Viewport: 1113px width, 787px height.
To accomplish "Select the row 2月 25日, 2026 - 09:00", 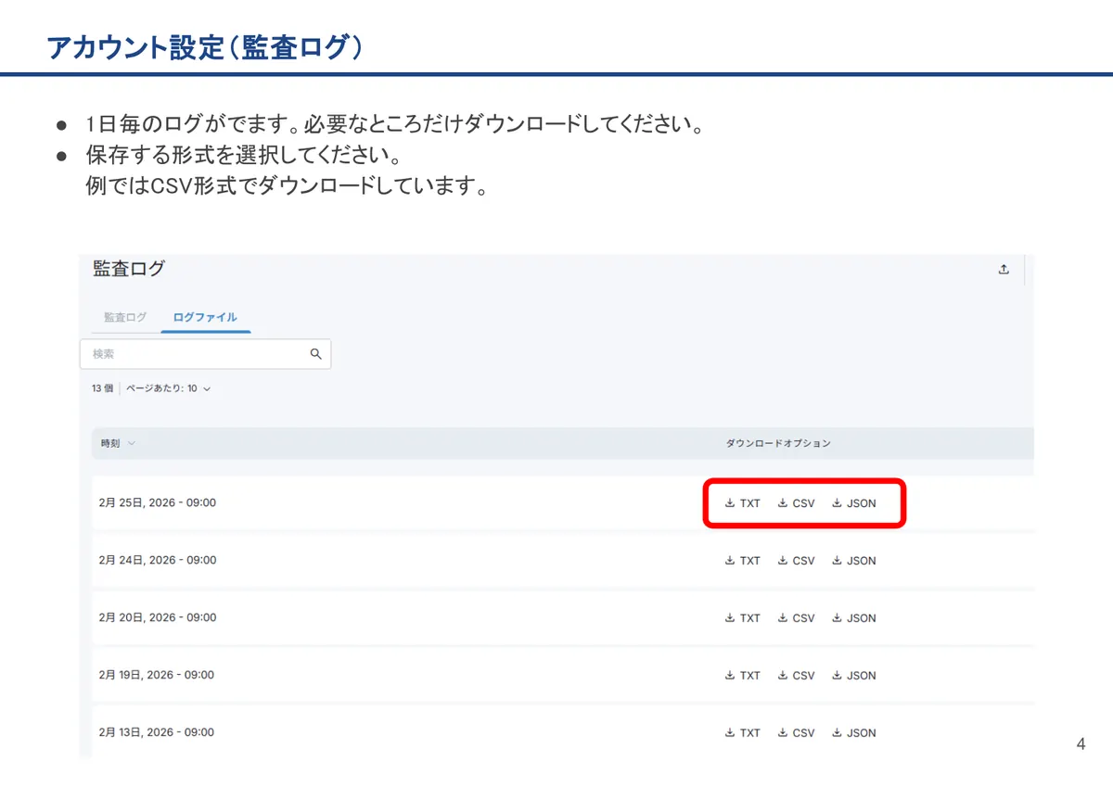I will coord(562,503).
